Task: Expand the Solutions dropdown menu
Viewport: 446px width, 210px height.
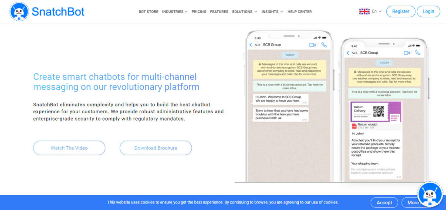Action: [x=245, y=12]
